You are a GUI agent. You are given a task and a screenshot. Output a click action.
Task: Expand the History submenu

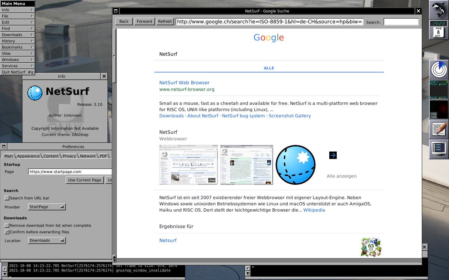pos(18,41)
